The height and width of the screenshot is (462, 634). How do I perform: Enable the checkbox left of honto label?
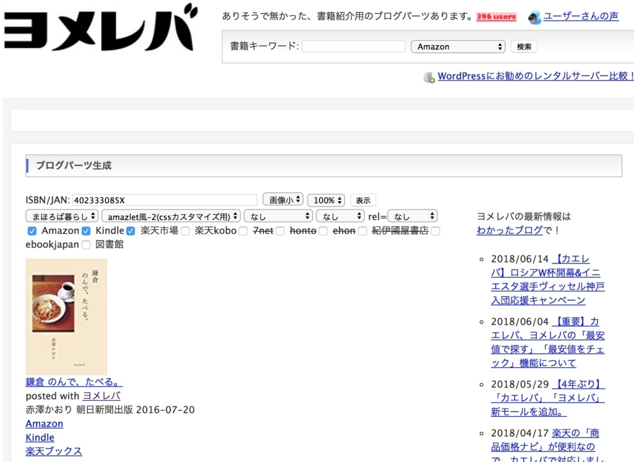(x=280, y=231)
